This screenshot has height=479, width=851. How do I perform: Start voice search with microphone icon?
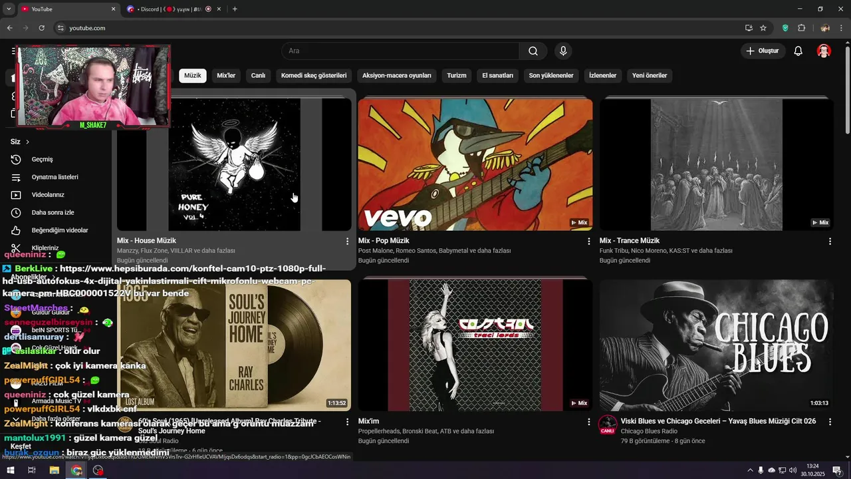[563, 51]
